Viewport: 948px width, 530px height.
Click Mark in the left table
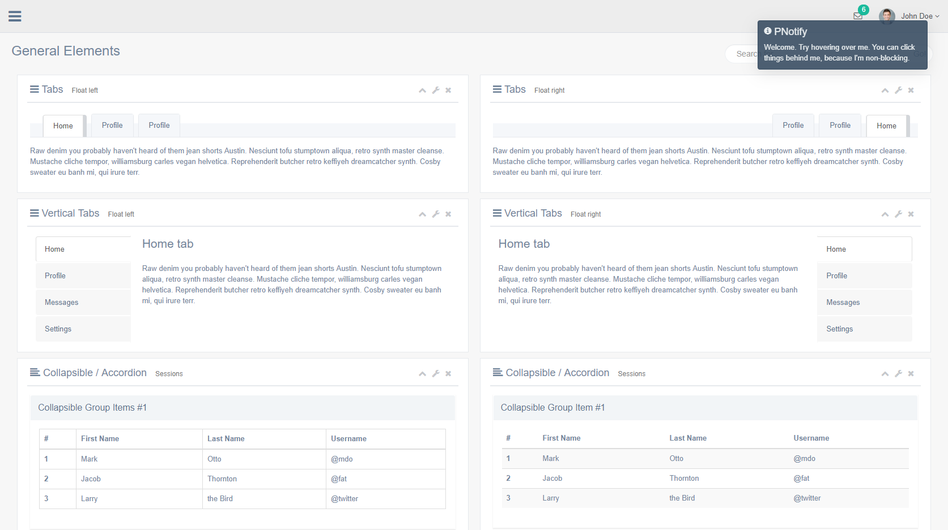pos(89,459)
